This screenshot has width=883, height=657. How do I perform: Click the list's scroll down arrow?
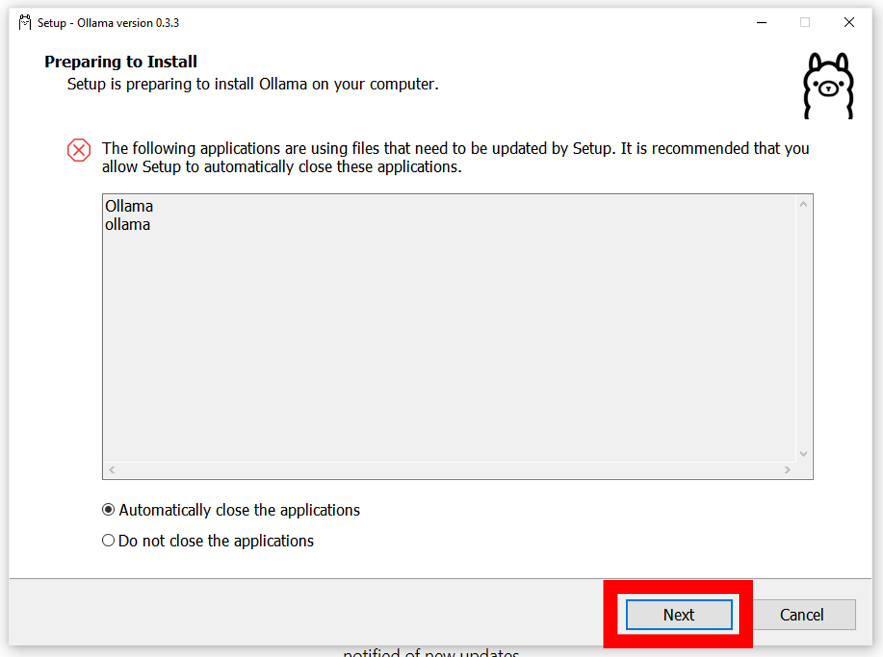click(x=804, y=454)
